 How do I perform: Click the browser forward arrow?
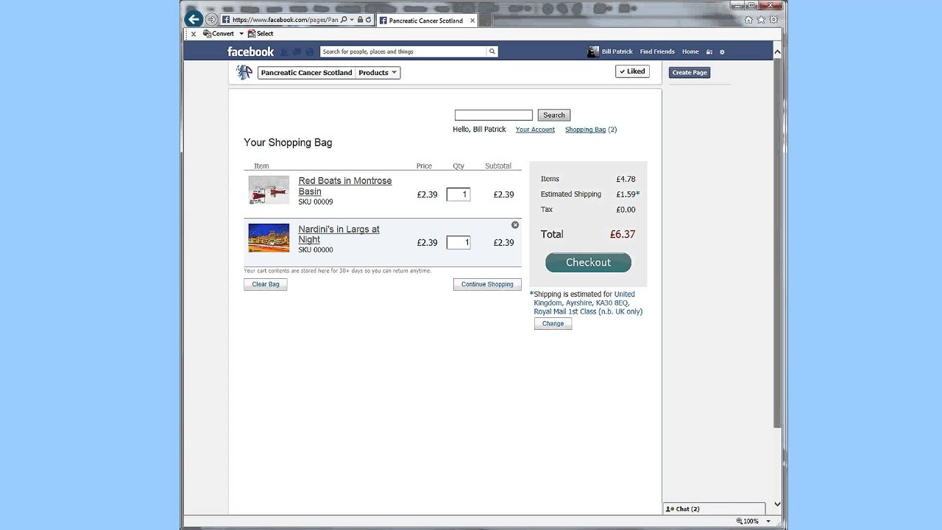click(x=211, y=20)
